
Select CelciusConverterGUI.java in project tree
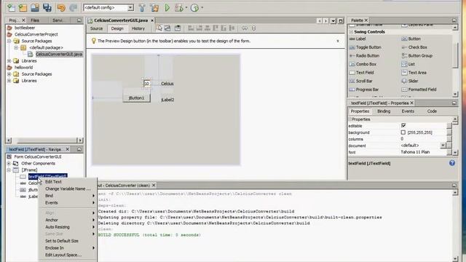coord(59,54)
